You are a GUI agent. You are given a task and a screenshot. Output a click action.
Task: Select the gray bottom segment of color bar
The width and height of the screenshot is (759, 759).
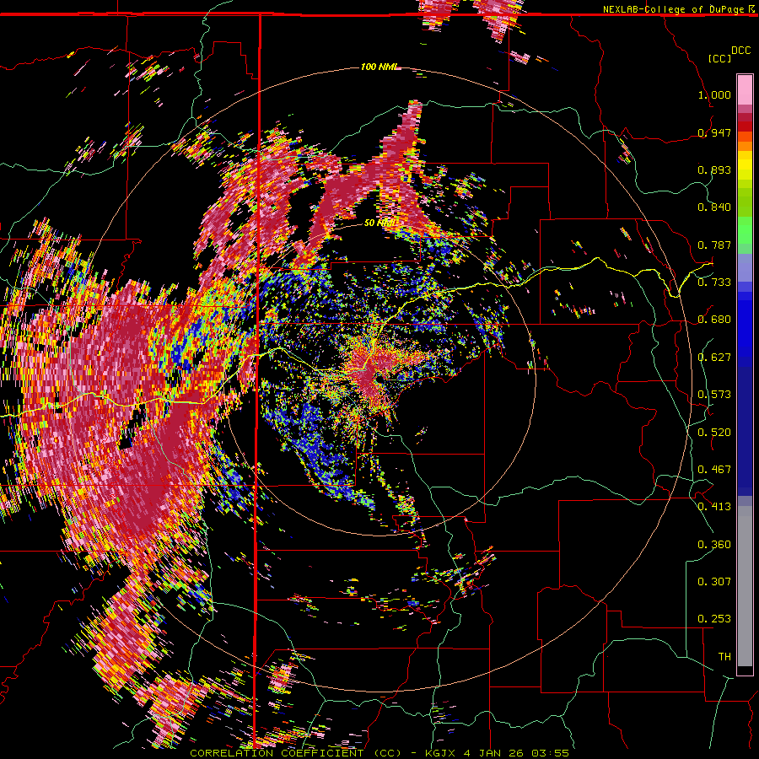tap(745, 586)
